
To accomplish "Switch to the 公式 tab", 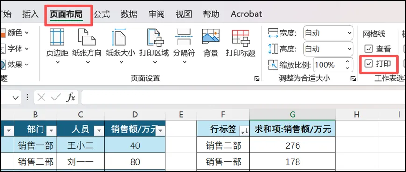I will (x=102, y=14).
